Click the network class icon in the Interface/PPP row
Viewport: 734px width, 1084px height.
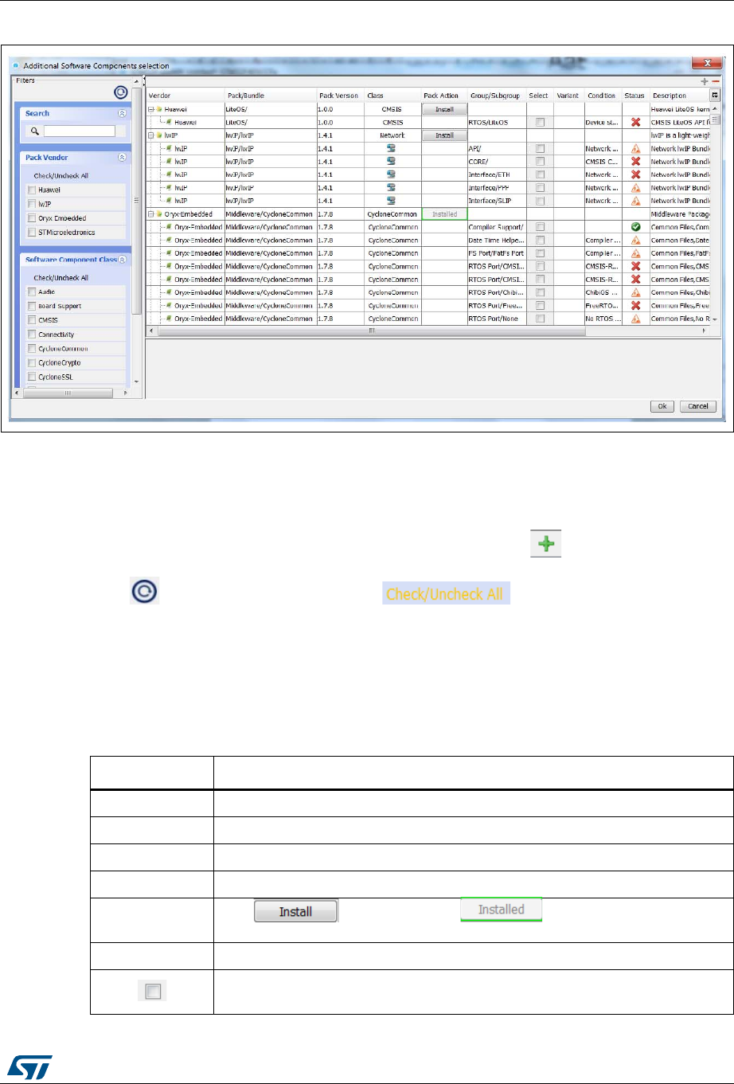[391, 188]
